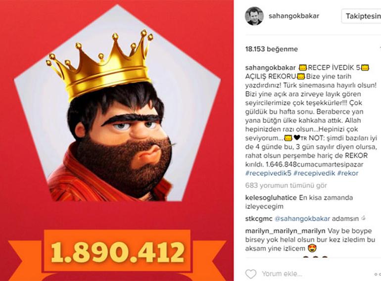Click the heart-eyes emoji in comment

tap(312, 248)
